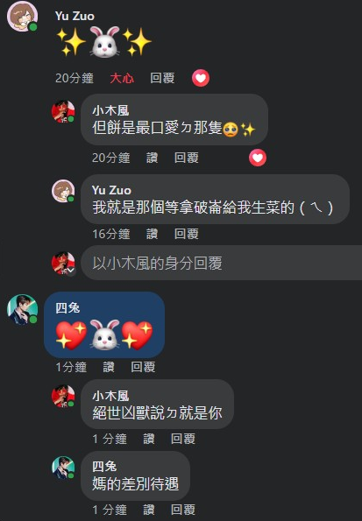Open Yu Zuo's small avatar beside 生菜 reply
The width and height of the screenshot is (362, 521).
63,191
